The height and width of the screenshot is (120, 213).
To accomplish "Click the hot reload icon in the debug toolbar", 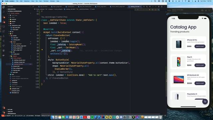I will click(149, 10).
